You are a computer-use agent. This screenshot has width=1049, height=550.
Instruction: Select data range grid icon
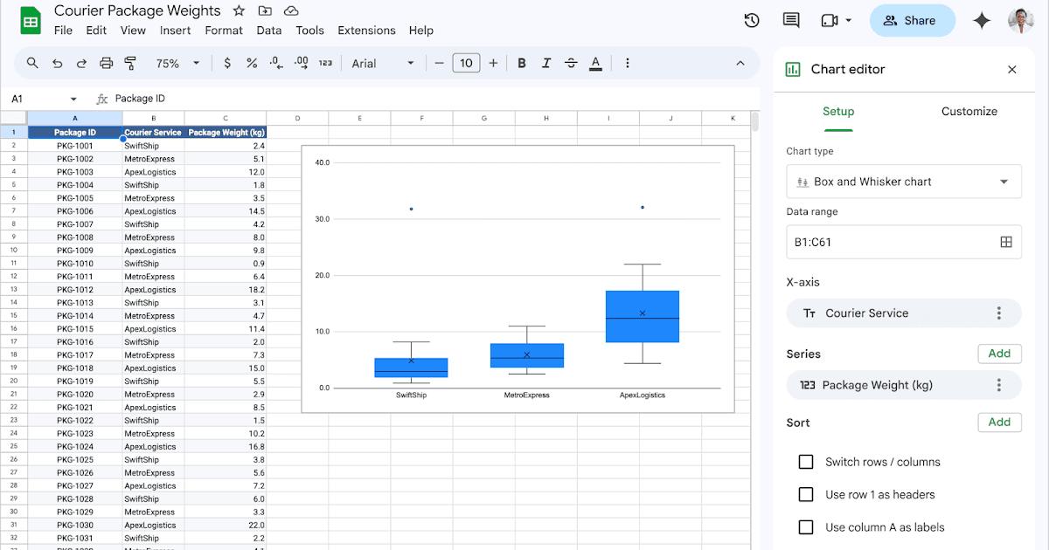pyautogui.click(x=1006, y=242)
